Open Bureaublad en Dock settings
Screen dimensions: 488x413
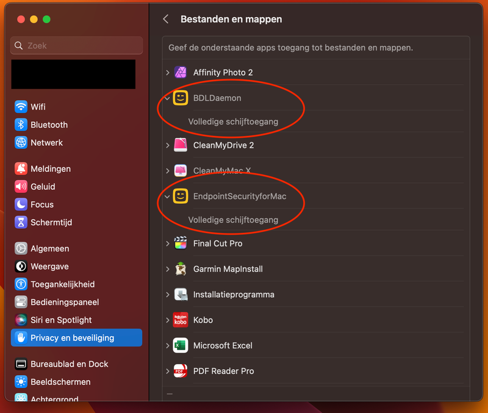coord(69,364)
